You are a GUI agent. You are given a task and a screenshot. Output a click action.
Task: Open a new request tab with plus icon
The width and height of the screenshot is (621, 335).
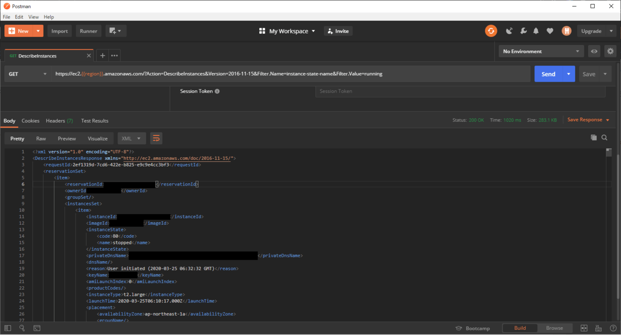102,55
